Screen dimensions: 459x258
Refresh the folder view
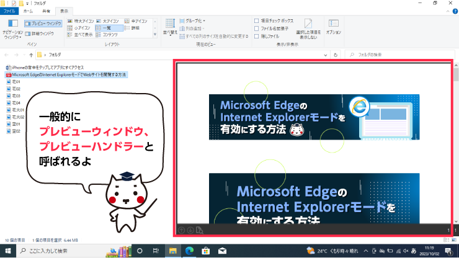[336, 55]
